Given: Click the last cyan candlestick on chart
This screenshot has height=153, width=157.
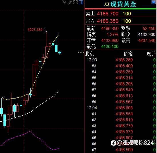Looking at the screenshot, I should [x=59, y=53].
